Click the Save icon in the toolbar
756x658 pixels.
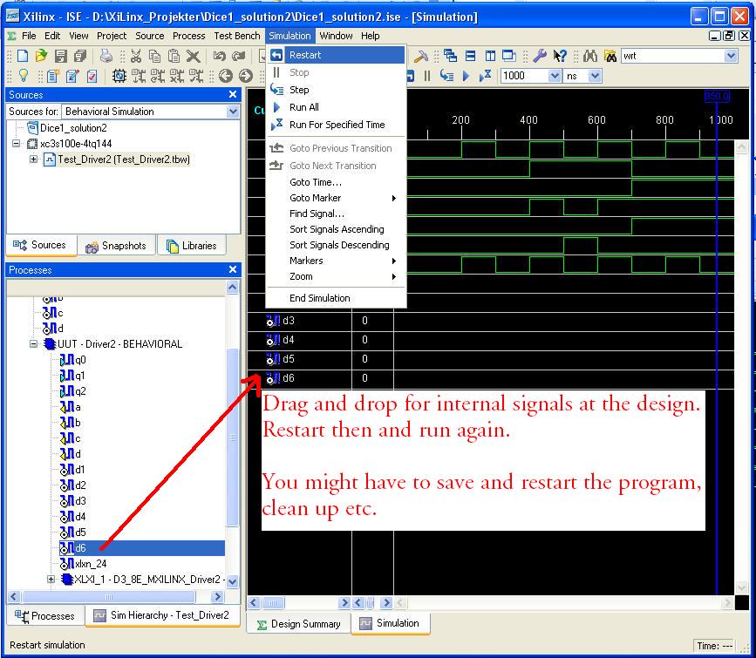coord(61,56)
